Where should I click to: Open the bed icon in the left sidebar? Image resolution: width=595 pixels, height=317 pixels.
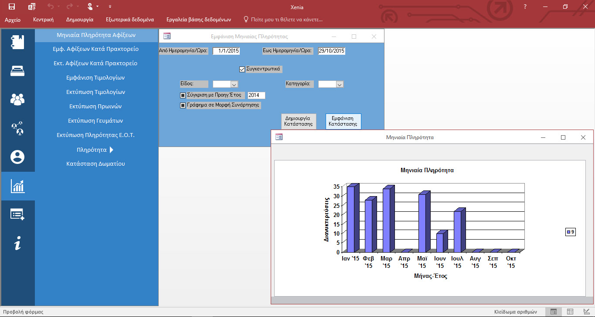point(17,71)
